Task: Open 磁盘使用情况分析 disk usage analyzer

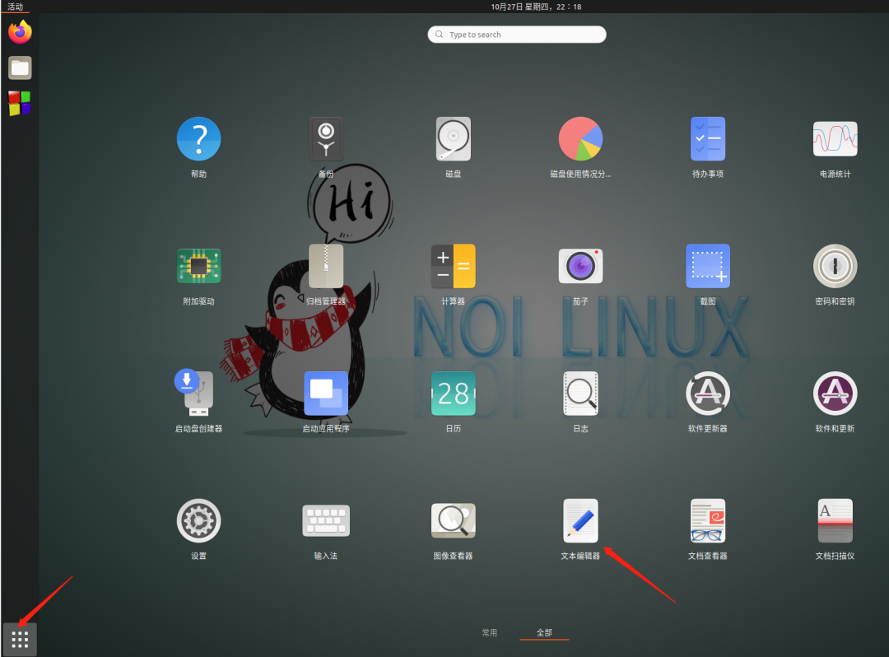Action: tap(580, 139)
